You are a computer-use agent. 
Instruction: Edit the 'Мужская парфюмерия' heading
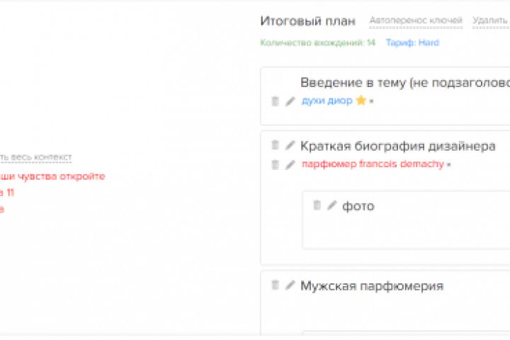(x=290, y=285)
